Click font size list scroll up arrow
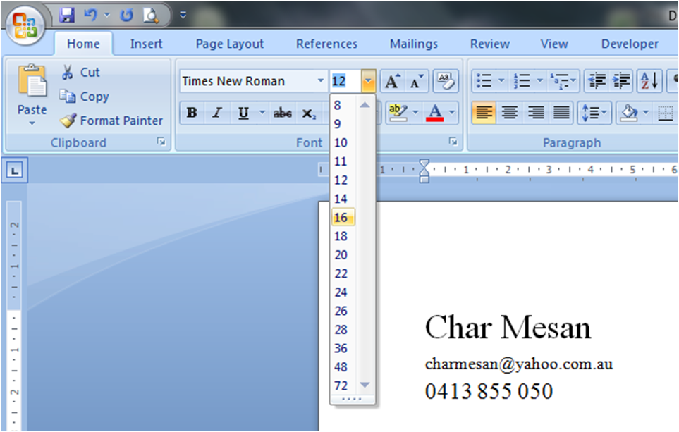 pos(365,105)
